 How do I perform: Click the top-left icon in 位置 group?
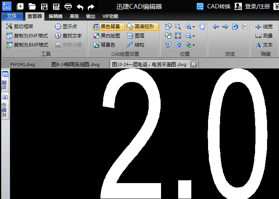[168, 27]
